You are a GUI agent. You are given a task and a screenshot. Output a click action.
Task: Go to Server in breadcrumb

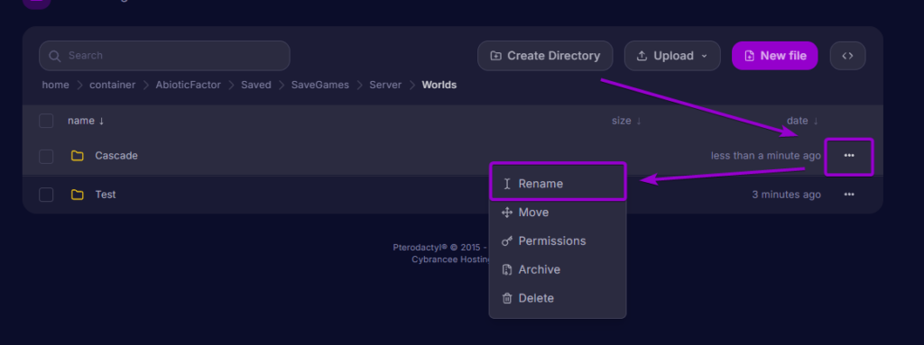[x=385, y=85]
